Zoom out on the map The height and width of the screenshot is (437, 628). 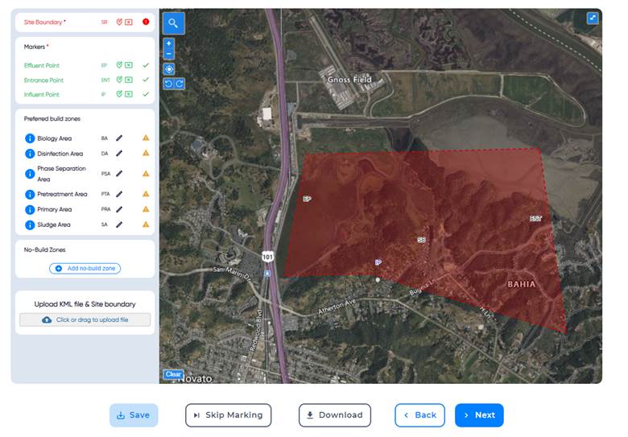[169, 54]
